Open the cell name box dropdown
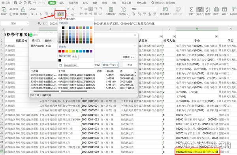 click(28, 24)
